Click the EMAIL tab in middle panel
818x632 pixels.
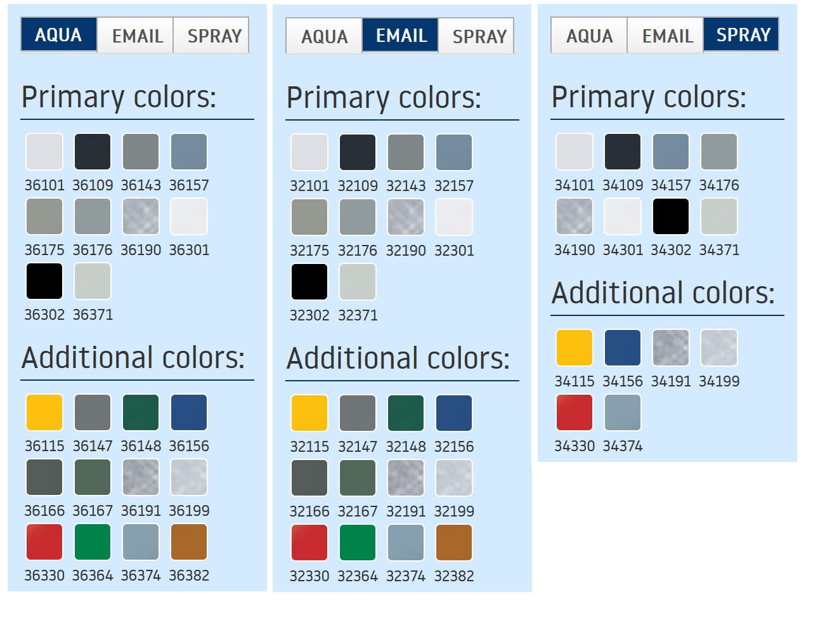coord(401,36)
